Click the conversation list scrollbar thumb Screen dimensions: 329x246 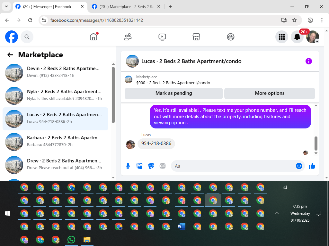[113, 95]
